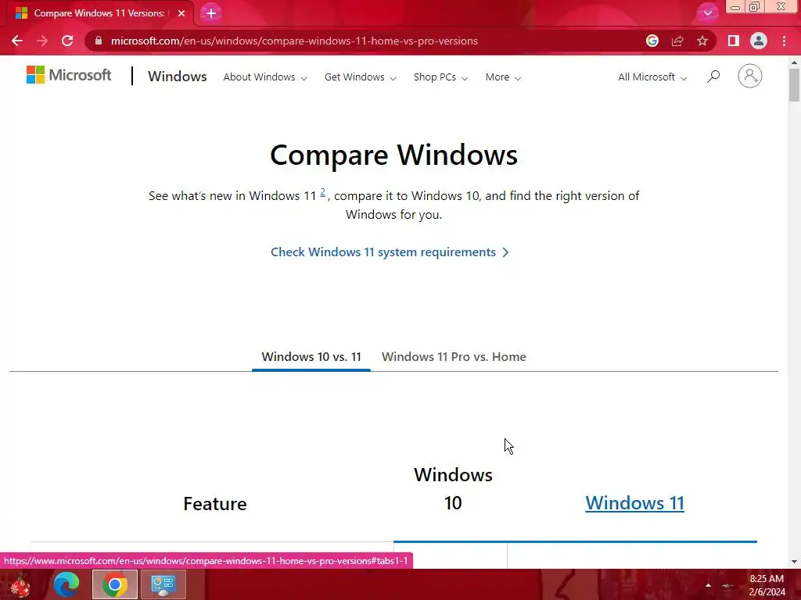This screenshot has height=600, width=801.
Task: Go back with the browser back arrow
Action: click(x=17, y=41)
